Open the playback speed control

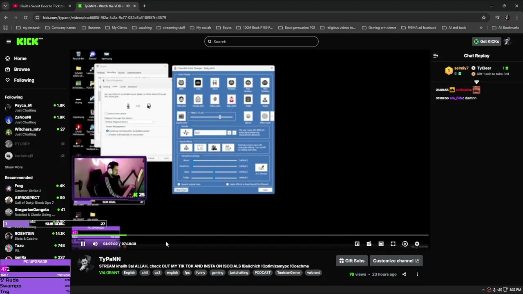(x=405, y=244)
